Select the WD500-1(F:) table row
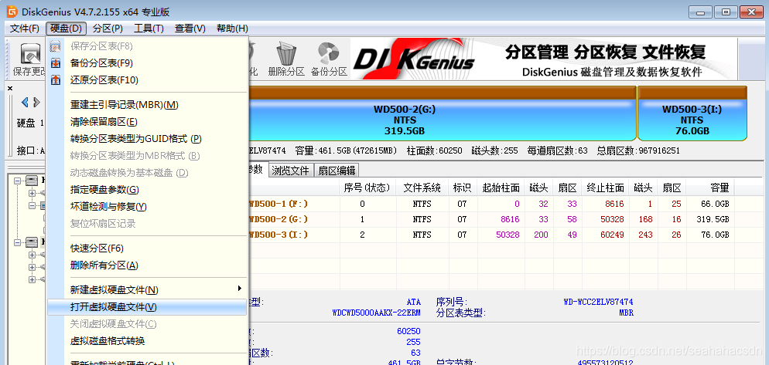 [x=490, y=204]
